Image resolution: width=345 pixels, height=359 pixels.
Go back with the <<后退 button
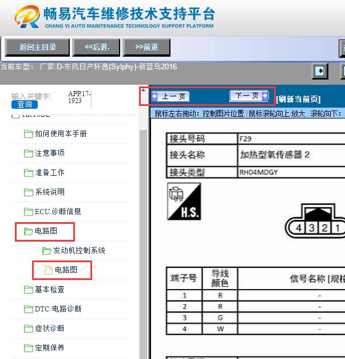[96, 47]
